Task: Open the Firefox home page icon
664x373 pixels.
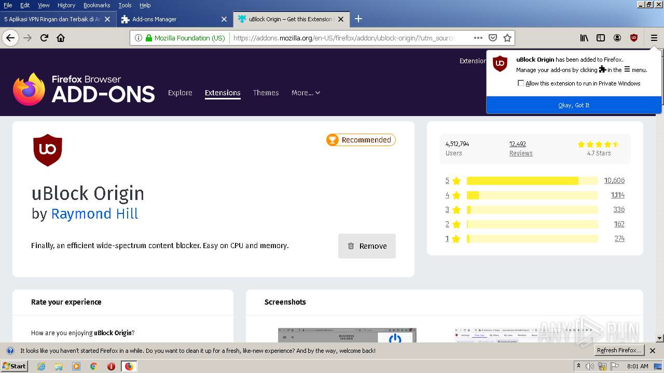Action: coord(61,38)
